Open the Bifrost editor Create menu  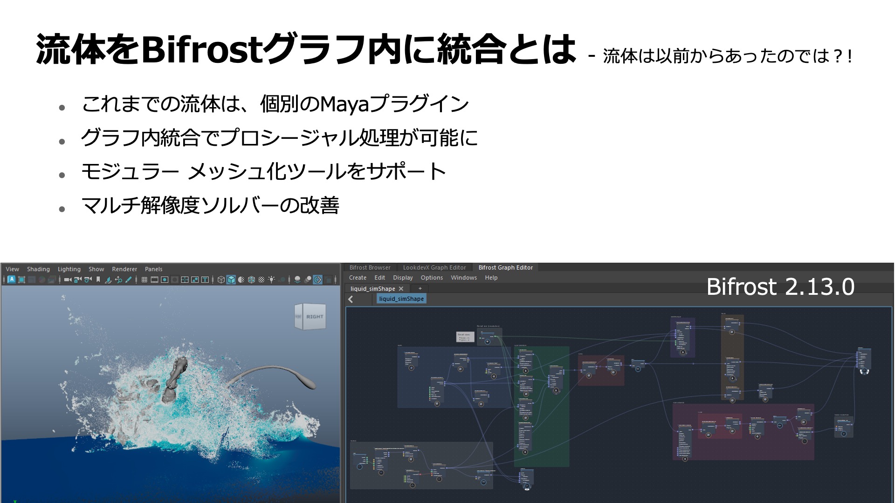(x=358, y=278)
